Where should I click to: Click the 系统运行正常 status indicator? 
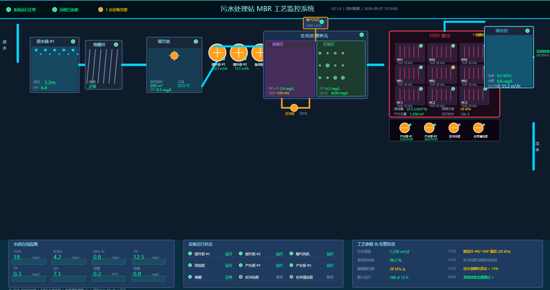pyautogui.click(x=21, y=10)
